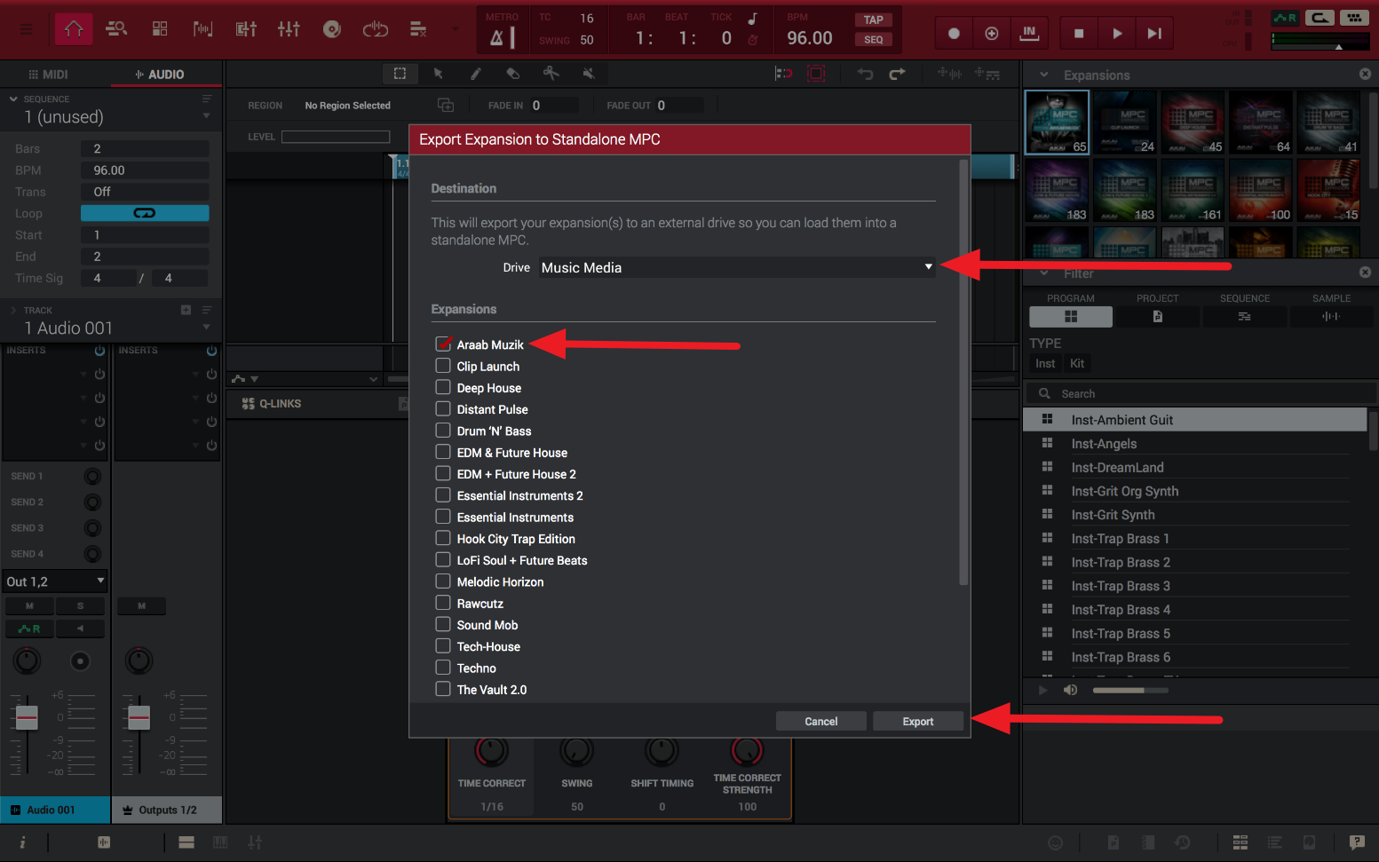Open the grid view mode icon
Screen dimensions: 1379x862
pyautogui.click(x=160, y=29)
